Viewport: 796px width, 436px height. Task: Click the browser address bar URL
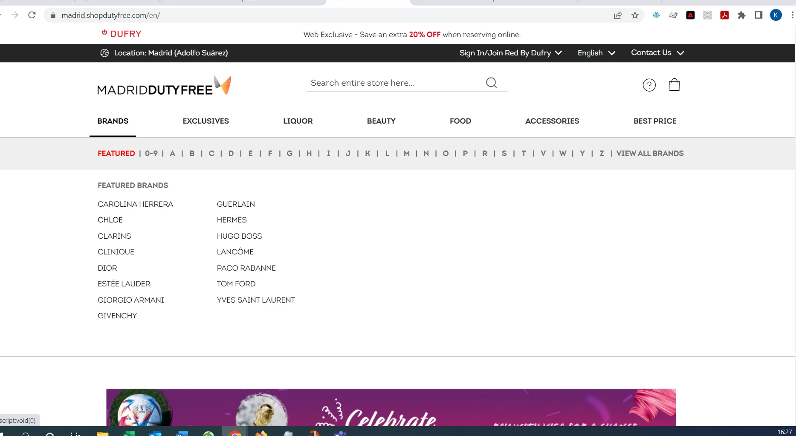coord(111,15)
